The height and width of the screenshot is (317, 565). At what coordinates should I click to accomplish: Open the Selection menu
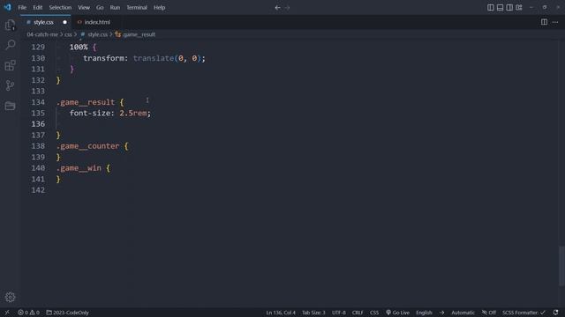click(60, 8)
